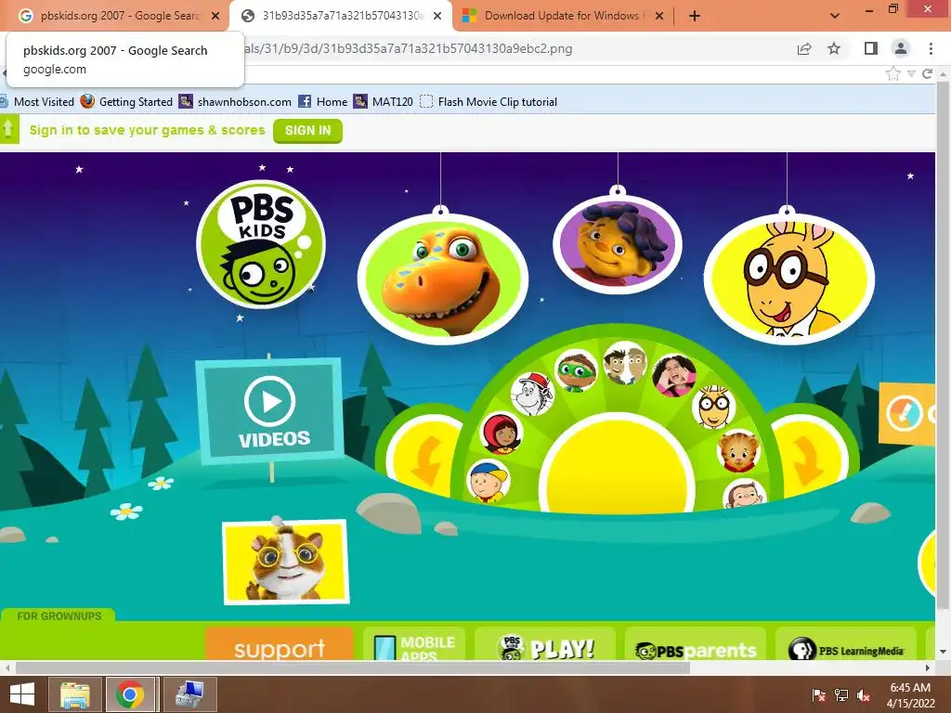Open PBS parents link
This screenshot has width=951, height=713.
[696, 644]
